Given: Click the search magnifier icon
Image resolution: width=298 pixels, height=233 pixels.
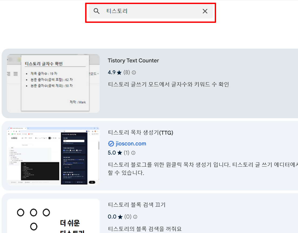Looking at the screenshot, I should [x=96, y=11].
